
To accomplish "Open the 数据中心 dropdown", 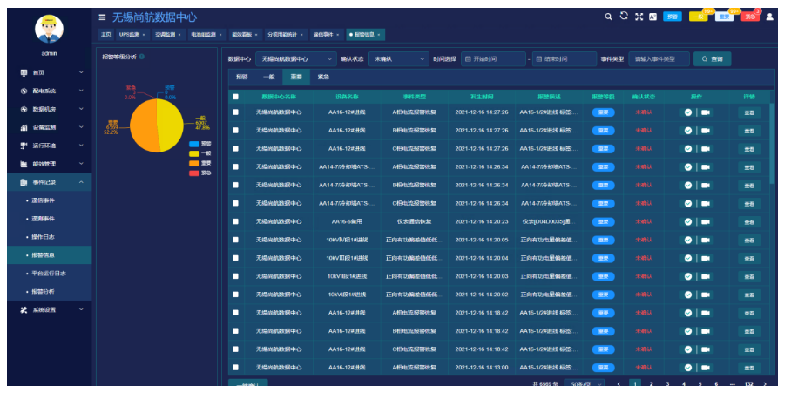I will (293, 59).
